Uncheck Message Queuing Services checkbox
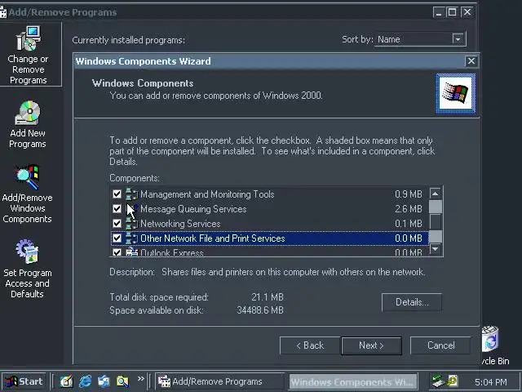 pos(117,209)
